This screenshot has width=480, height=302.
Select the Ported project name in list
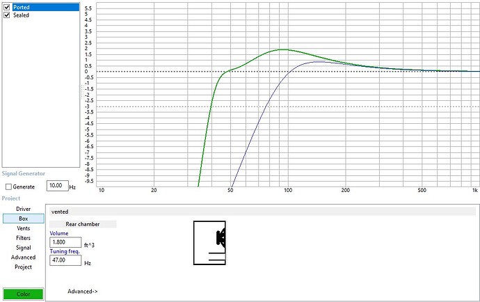click(x=22, y=7)
